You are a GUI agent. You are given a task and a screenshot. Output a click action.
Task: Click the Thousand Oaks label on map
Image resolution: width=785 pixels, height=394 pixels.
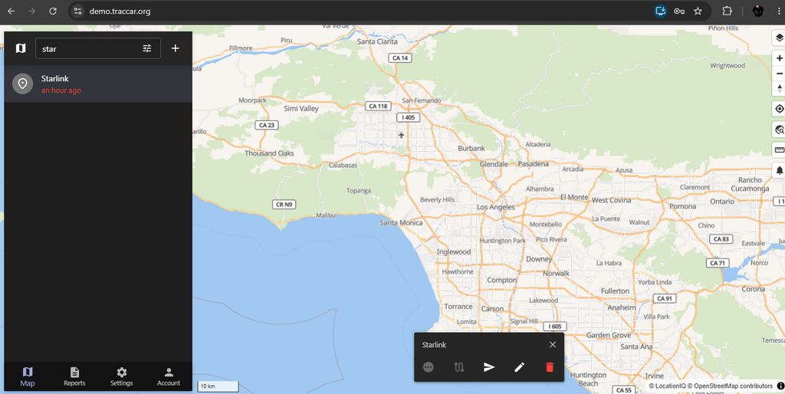[269, 153]
